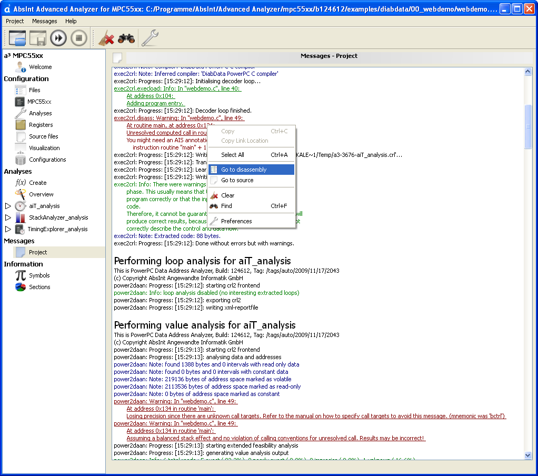Open Find with binoculars toolbar icon
Viewport: 538px width, 476px height.
[x=126, y=38]
